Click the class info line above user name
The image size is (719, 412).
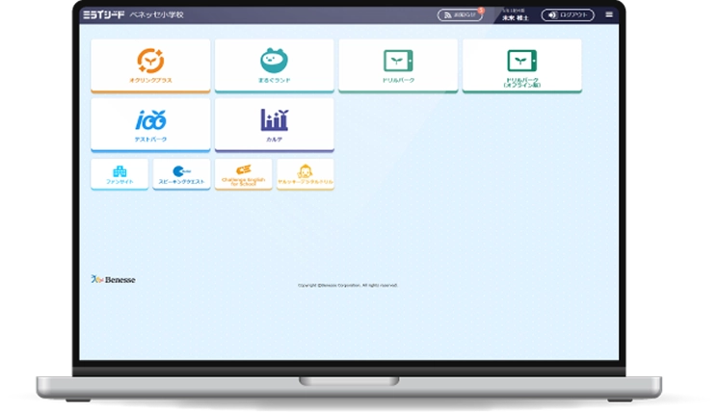pyautogui.click(x=514, y=12)
